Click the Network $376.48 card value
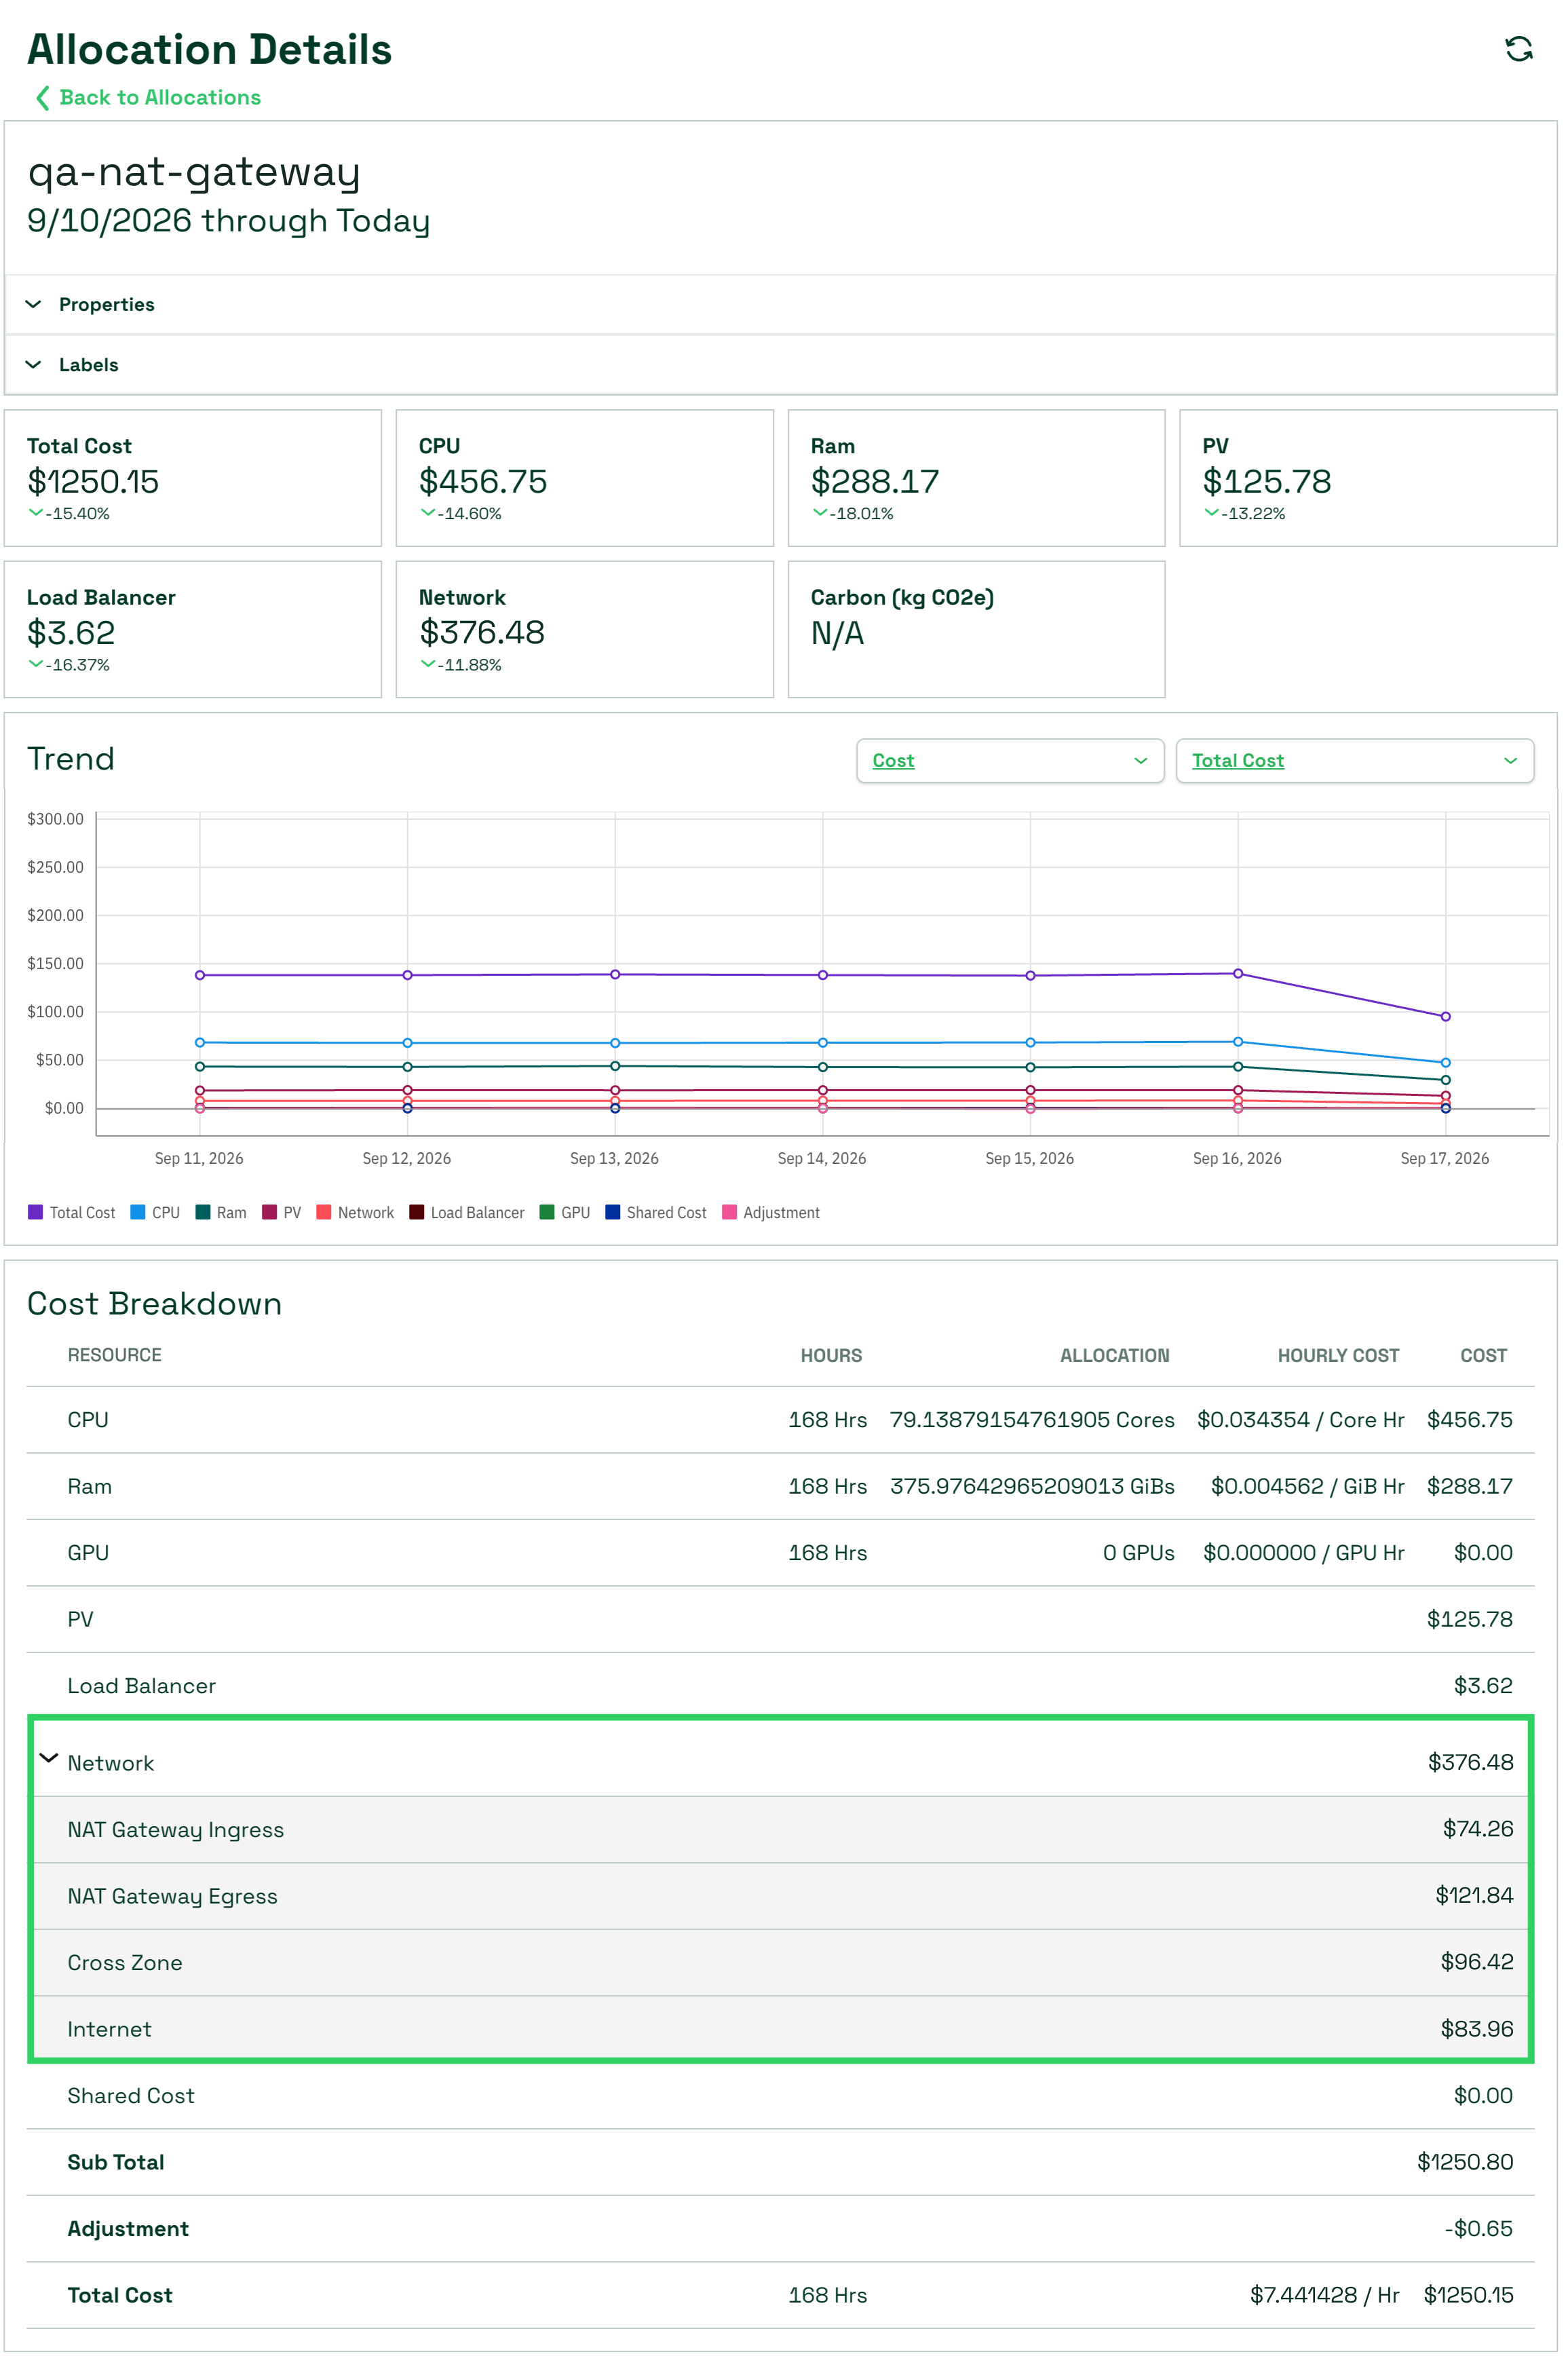Screen dimensions: 1568x2367 coord(482,632)
